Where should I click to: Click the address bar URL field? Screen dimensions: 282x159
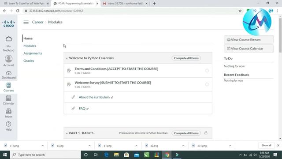pyautogui.click(x=131, y=11)
